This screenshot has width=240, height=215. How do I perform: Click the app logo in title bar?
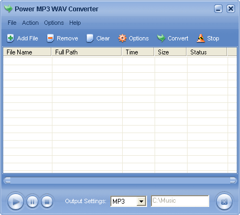coord(8,9)
